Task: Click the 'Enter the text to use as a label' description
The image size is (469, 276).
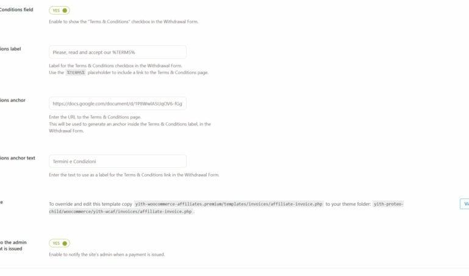Action: [x=134, y=175]
